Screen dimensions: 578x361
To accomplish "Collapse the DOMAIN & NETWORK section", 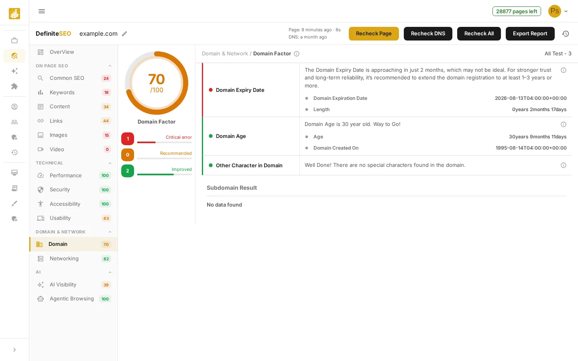I will (110, 232).
